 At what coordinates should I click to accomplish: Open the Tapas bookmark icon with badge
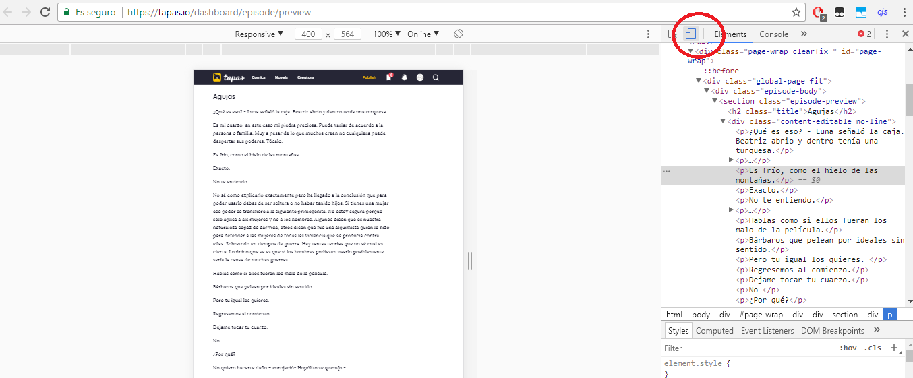(389, 77)
